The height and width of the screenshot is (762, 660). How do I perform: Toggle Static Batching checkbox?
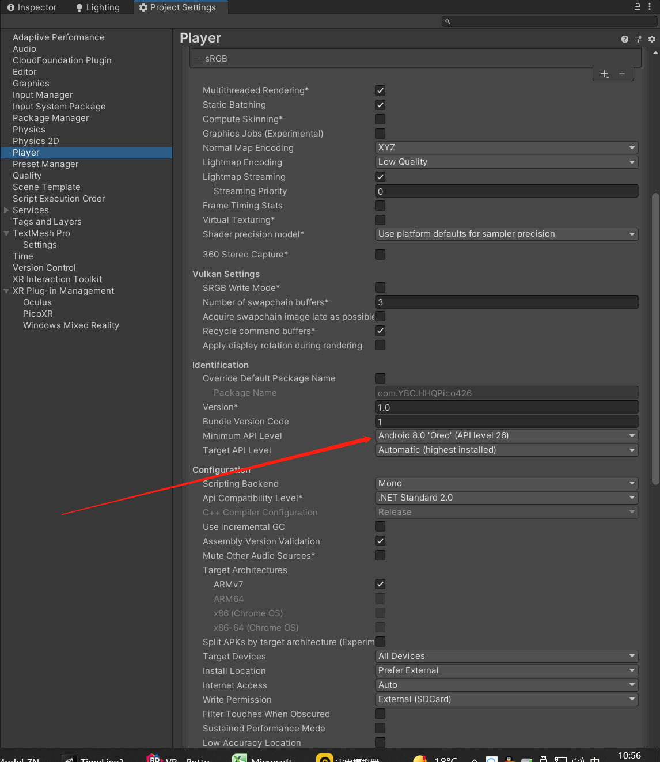click(x=380, y=105)
